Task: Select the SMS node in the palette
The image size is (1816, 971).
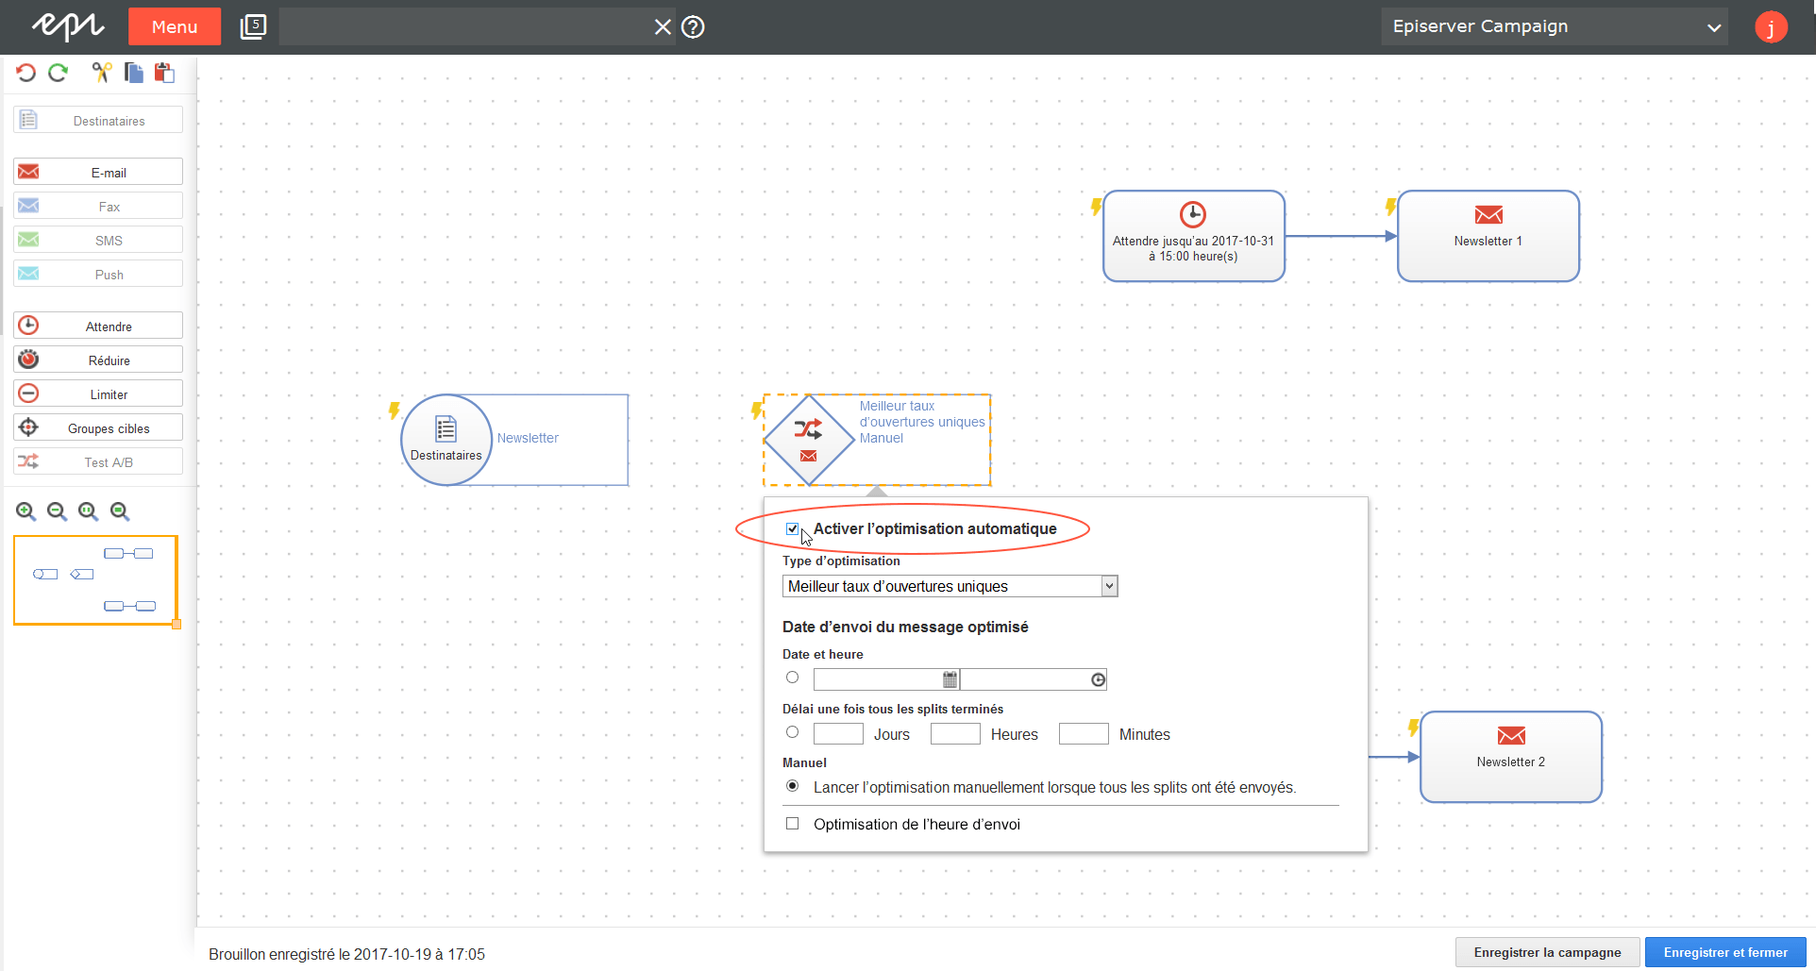Action: tap(98, 240)
